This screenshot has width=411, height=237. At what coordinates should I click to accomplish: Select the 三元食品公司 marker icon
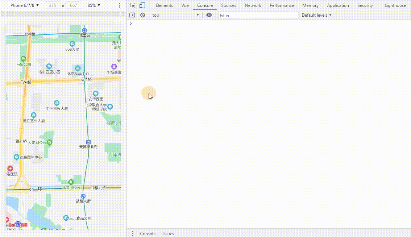click(x=66, y=218)
